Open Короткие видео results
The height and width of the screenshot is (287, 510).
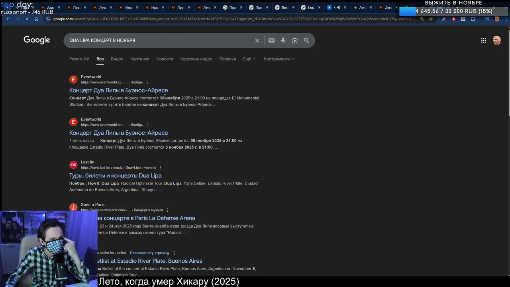196,59
